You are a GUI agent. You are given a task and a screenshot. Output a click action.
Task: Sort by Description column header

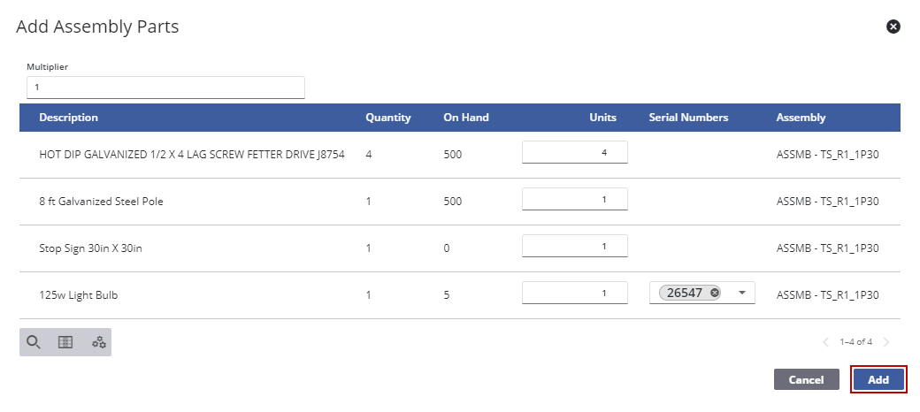point(69,118)
